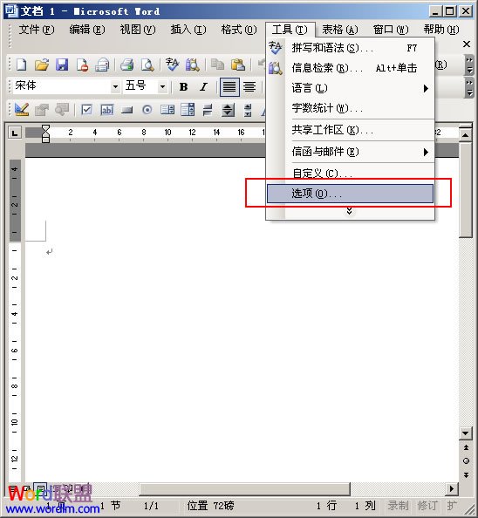Insert a Toggle Button control

[208, 110]
